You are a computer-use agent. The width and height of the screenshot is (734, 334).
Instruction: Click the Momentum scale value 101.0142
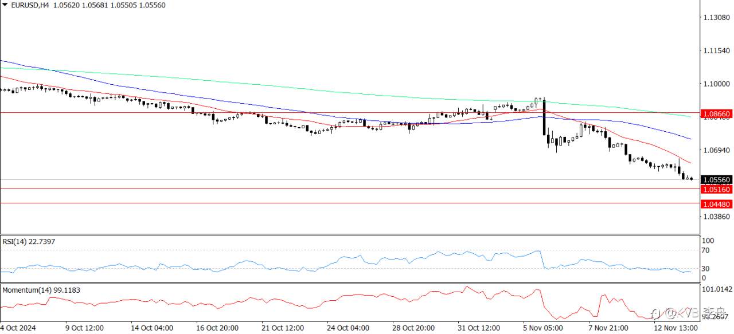pos(716,289)
